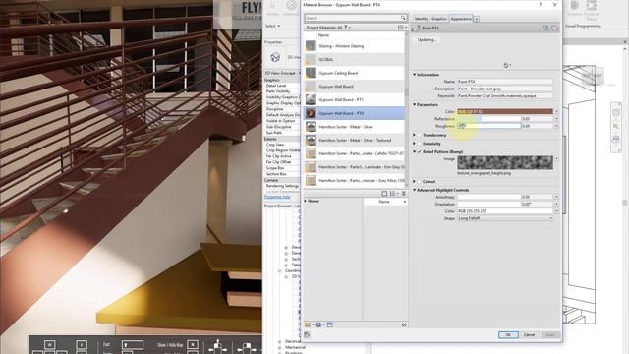The image size is (629, 354).
Task: Click the highlight Color RGB 255 255 255 field
Action: 505,211
